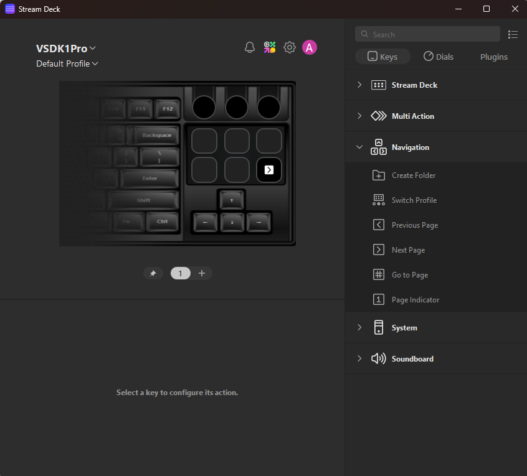Image resolution: width=527 pixels, height=476 pixels.
Task: Open the VSDK1Pro device dropdown
Action: click(x=66, y=49)
